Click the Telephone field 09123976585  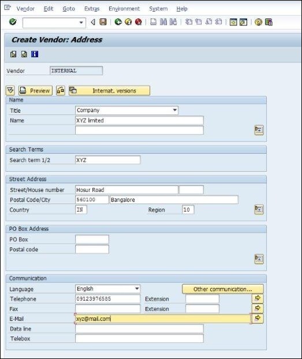pos(107,299)
